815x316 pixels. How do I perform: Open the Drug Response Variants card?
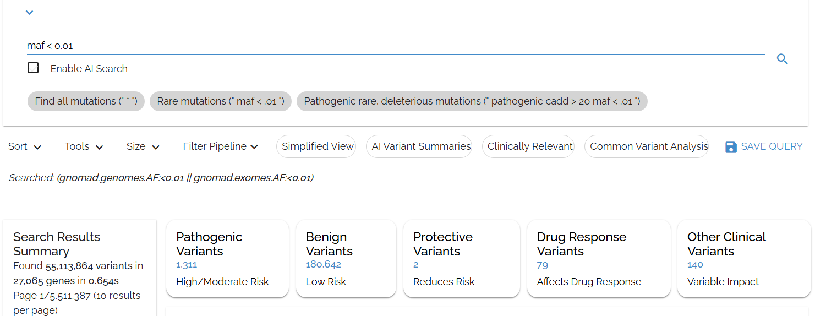(598, 259)
